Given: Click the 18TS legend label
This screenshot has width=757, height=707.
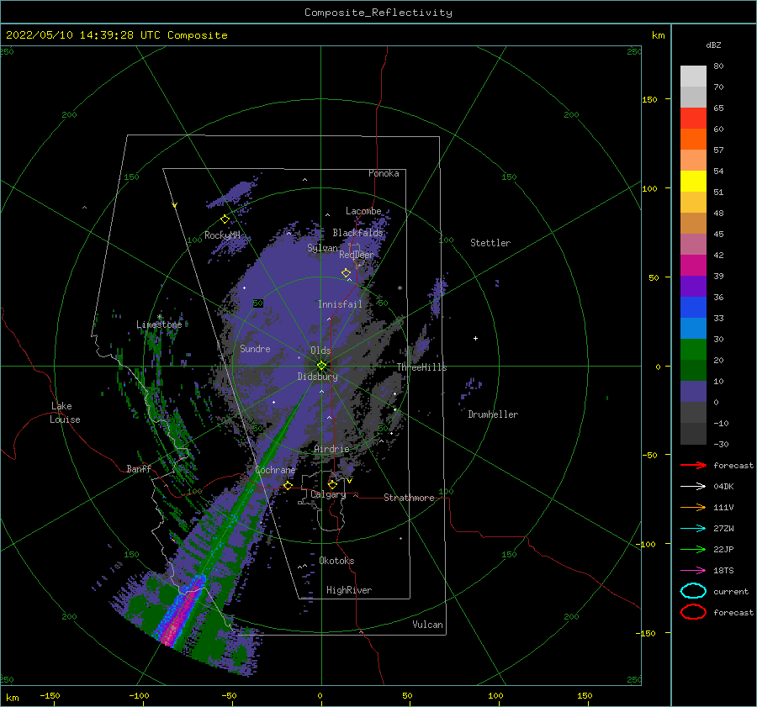Looking at the screenshot, I should 723,571.
